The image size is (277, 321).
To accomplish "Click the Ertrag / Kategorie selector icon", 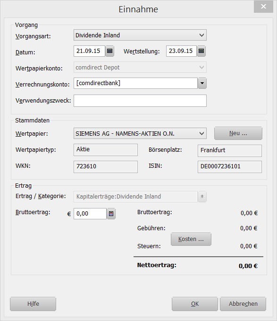I will tap(202, 197).
